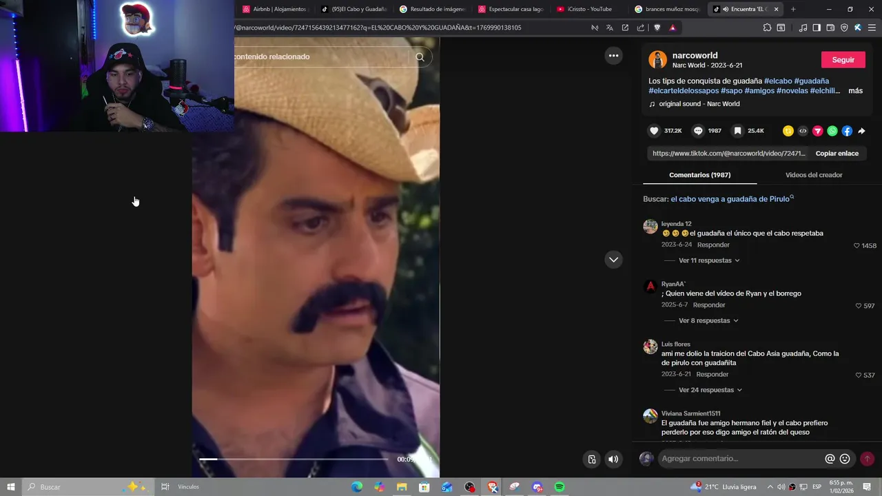Viewport: 882px width, 496px height.
Task: Save video with the bookmark icon
Action: point(737,131)
